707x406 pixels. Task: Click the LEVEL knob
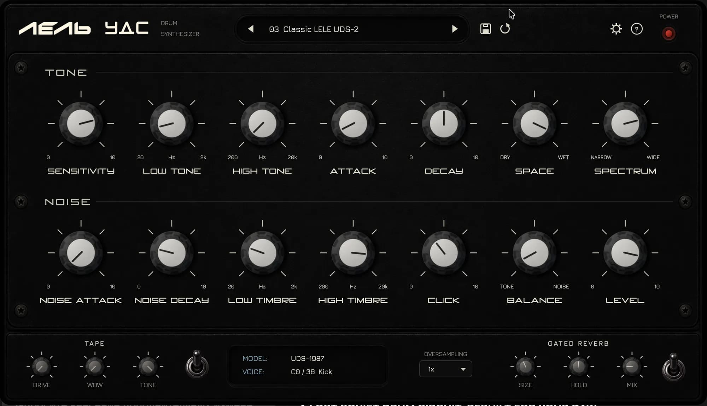[x=625, y=253]
